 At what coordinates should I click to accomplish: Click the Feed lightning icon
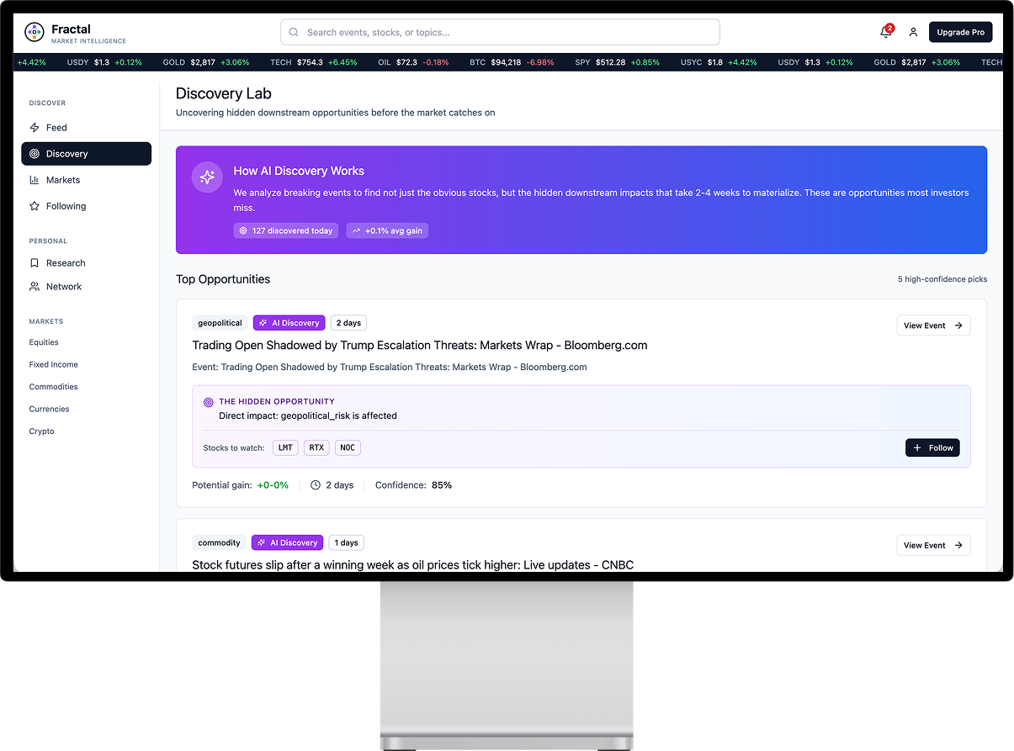[35, 128]
